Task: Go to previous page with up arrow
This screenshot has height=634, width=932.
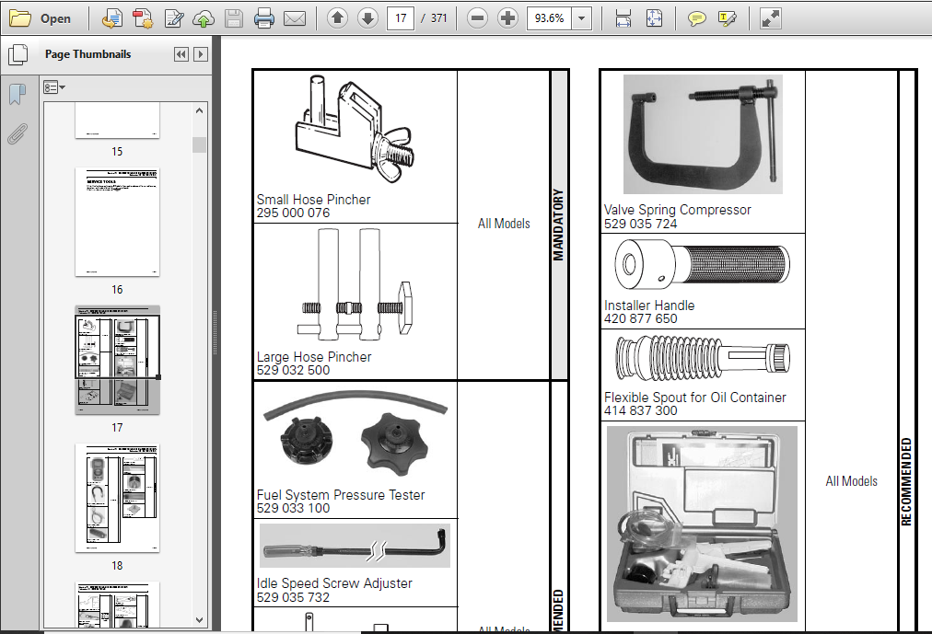Action: pos(338,18)
